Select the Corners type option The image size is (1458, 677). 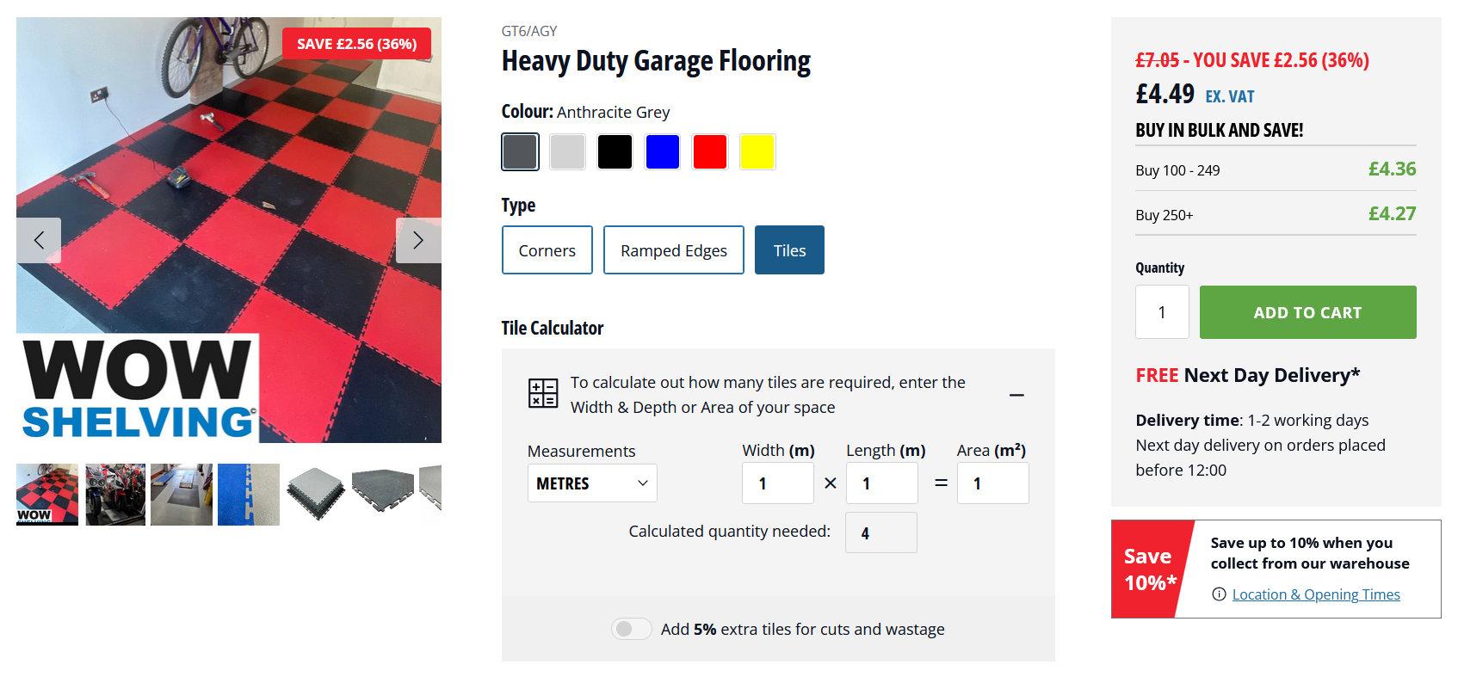coord(547,250)
